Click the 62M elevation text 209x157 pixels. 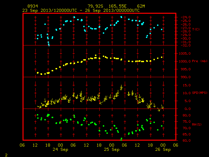tap(141, 6)
